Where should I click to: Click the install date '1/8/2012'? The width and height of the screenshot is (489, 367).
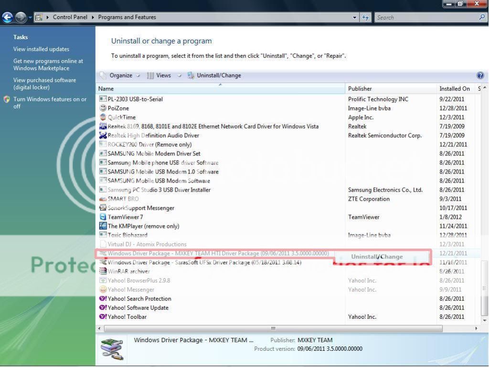[x=450, y=216]
